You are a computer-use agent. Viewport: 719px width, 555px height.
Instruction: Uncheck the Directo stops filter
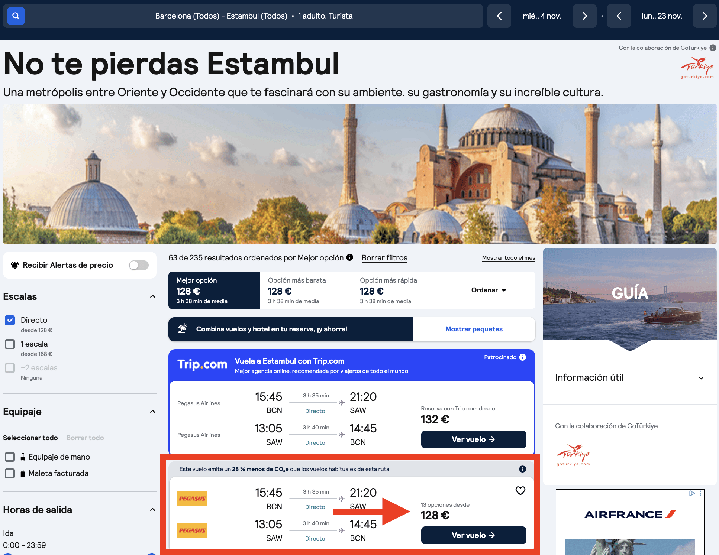10,320
